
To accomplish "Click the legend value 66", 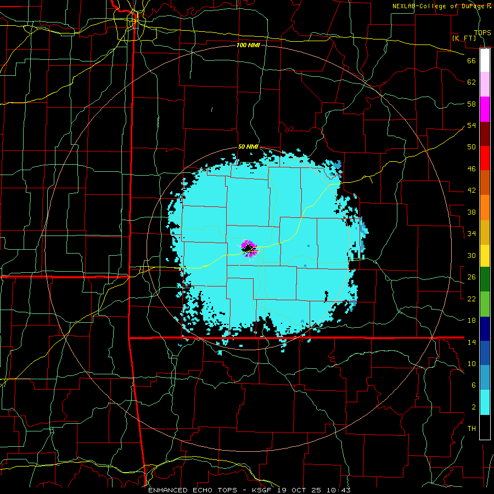I will (x=471, y=60).
